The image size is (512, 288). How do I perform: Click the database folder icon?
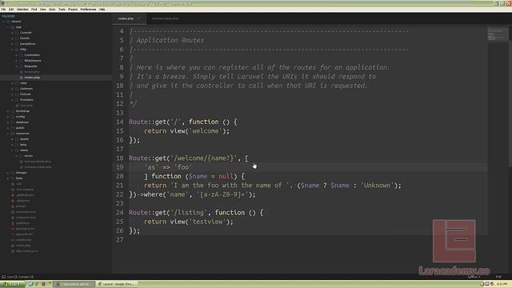tap(13, 122)
